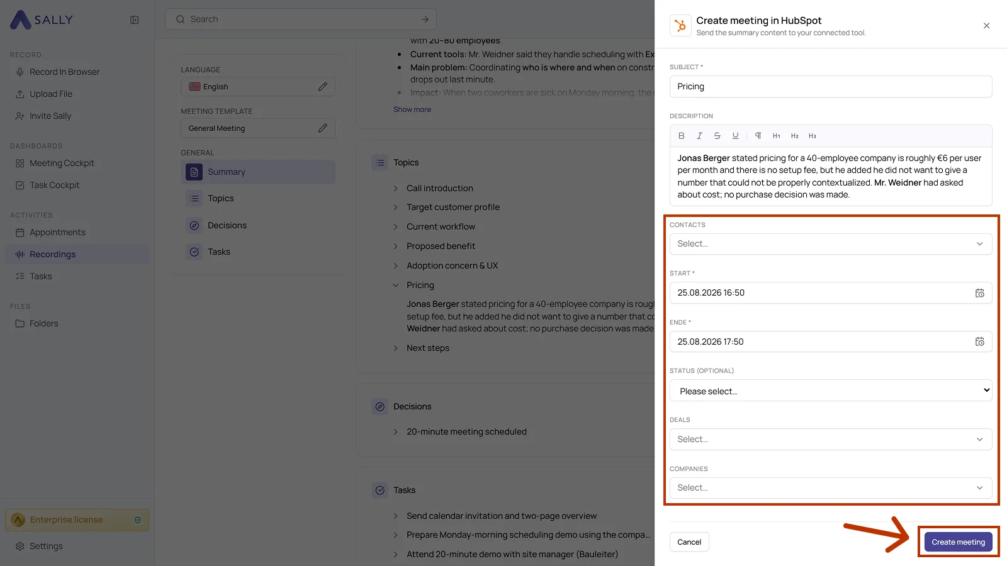Click the Tasks section header icon

[380, 490]
